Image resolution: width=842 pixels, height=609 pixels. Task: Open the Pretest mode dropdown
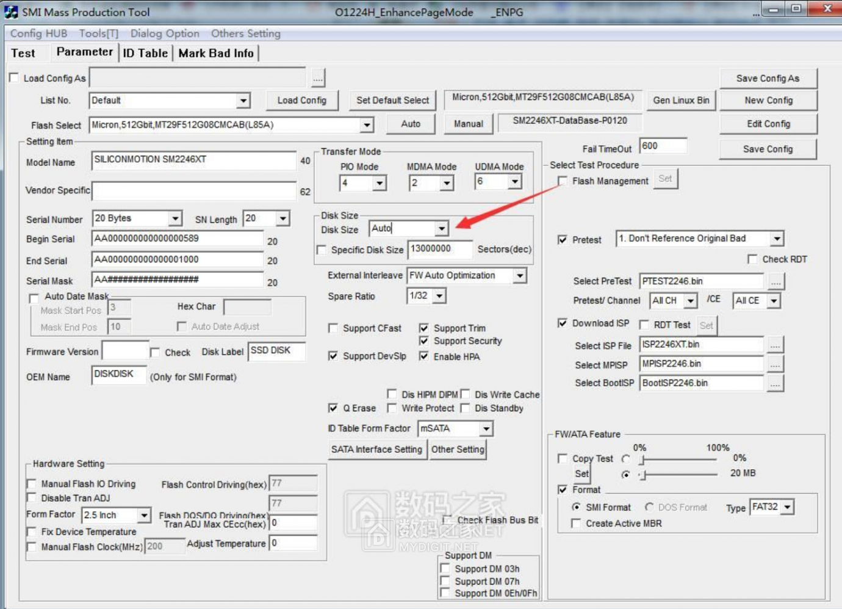[777, 239]
